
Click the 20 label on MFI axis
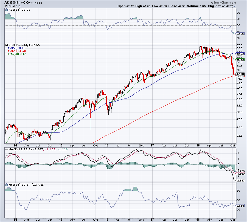coord(238,210)
